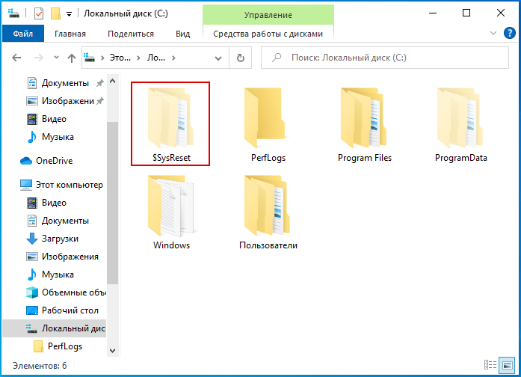Open the Windows folder
Viewport: 521px width, 377px height.
tap(171, 212)
